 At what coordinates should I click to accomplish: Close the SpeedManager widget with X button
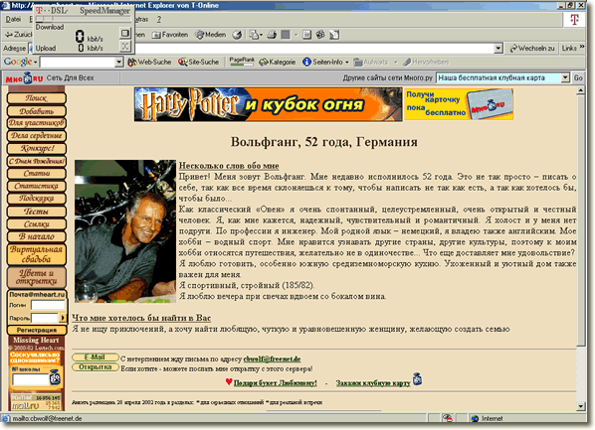(x=124, y=47)
